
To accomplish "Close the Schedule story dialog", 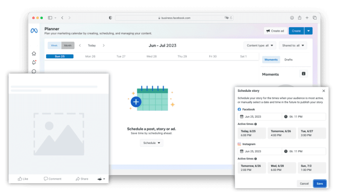I will click(324, 91).
